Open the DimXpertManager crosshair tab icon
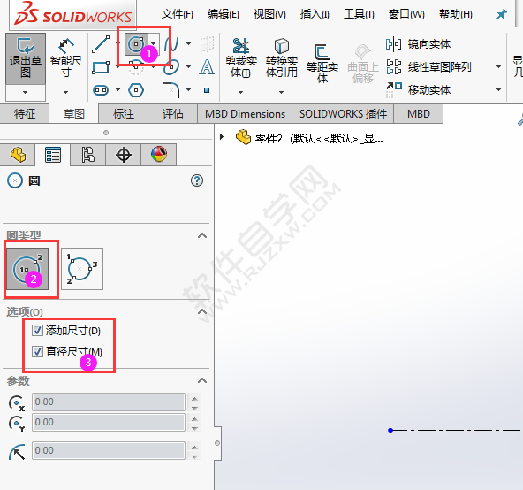 (124, 155)
